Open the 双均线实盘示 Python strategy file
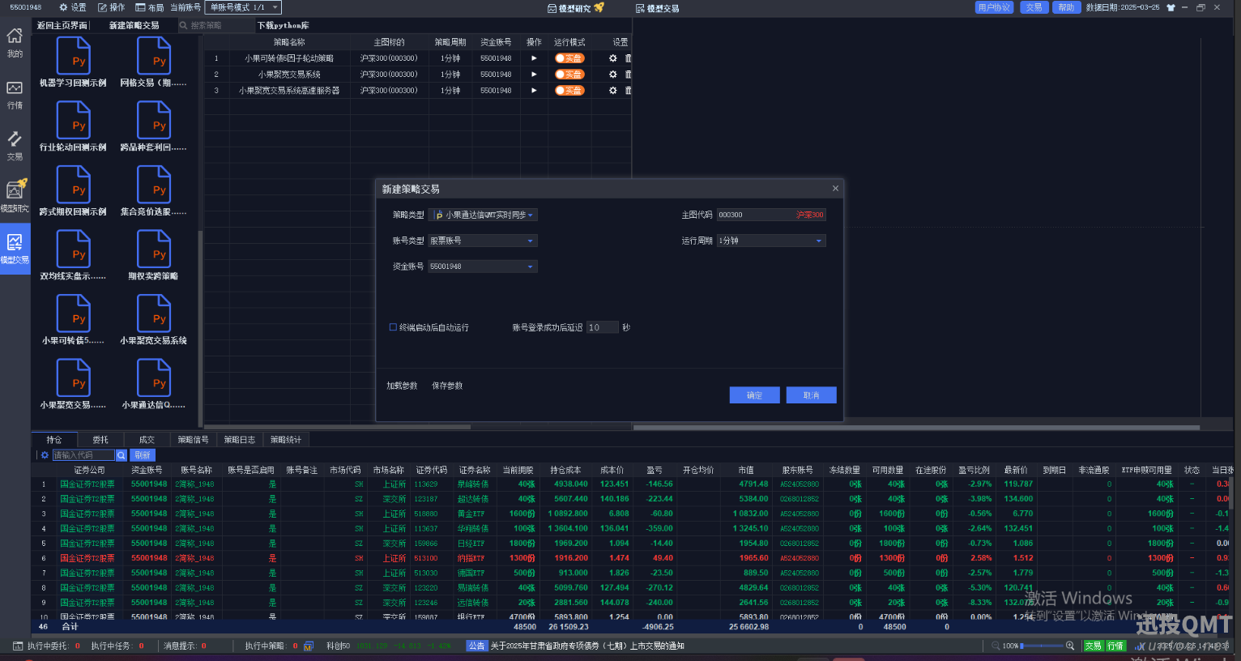Viewport: 1241px width, 661px height. [73, 255]
